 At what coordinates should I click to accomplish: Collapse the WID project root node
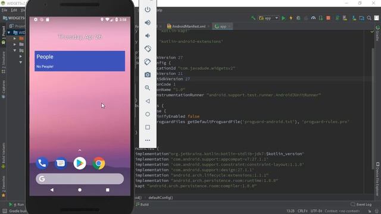coord(9,33)
